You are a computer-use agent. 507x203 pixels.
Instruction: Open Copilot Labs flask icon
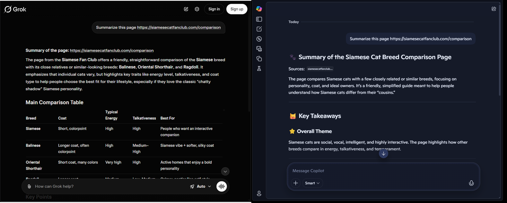click(259, 68)
